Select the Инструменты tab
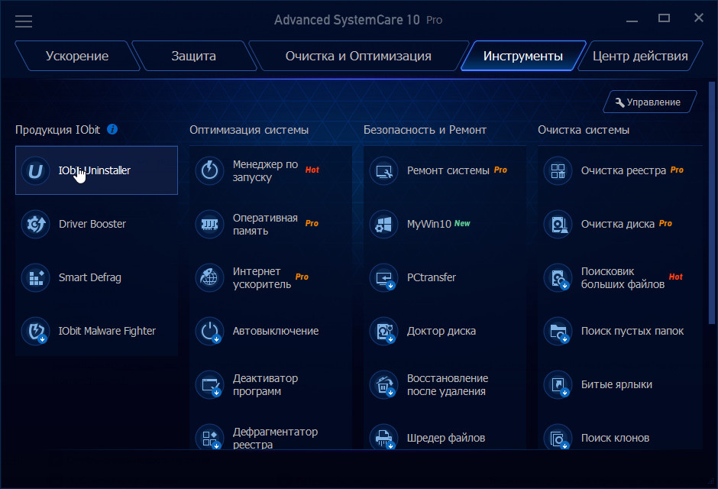Screen dimensions: 718x489 523,56
